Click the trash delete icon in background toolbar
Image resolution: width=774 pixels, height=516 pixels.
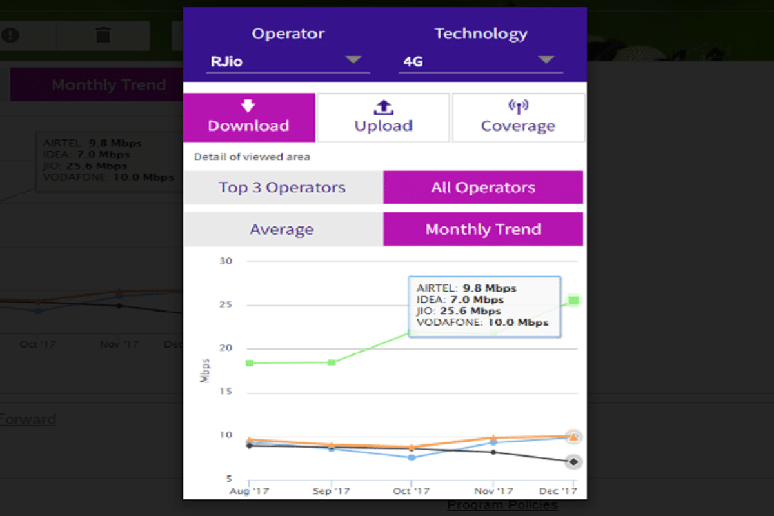point(103,35)
